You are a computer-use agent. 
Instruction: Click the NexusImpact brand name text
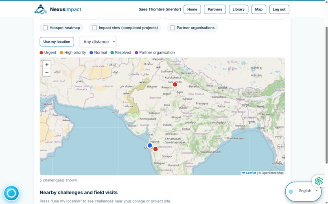coord(66,9)
